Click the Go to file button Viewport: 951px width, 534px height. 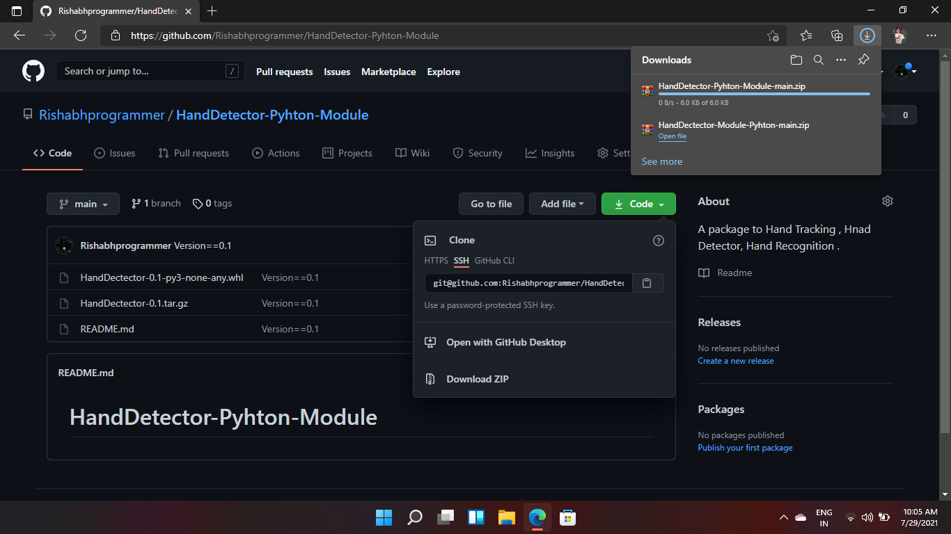click(492, 204)
